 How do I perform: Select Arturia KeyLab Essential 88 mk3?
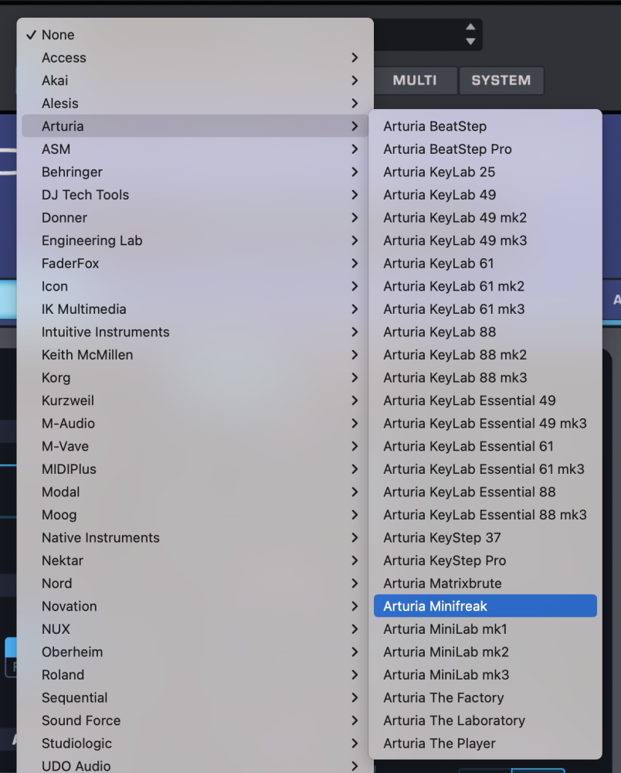click(x=485, y=515)
